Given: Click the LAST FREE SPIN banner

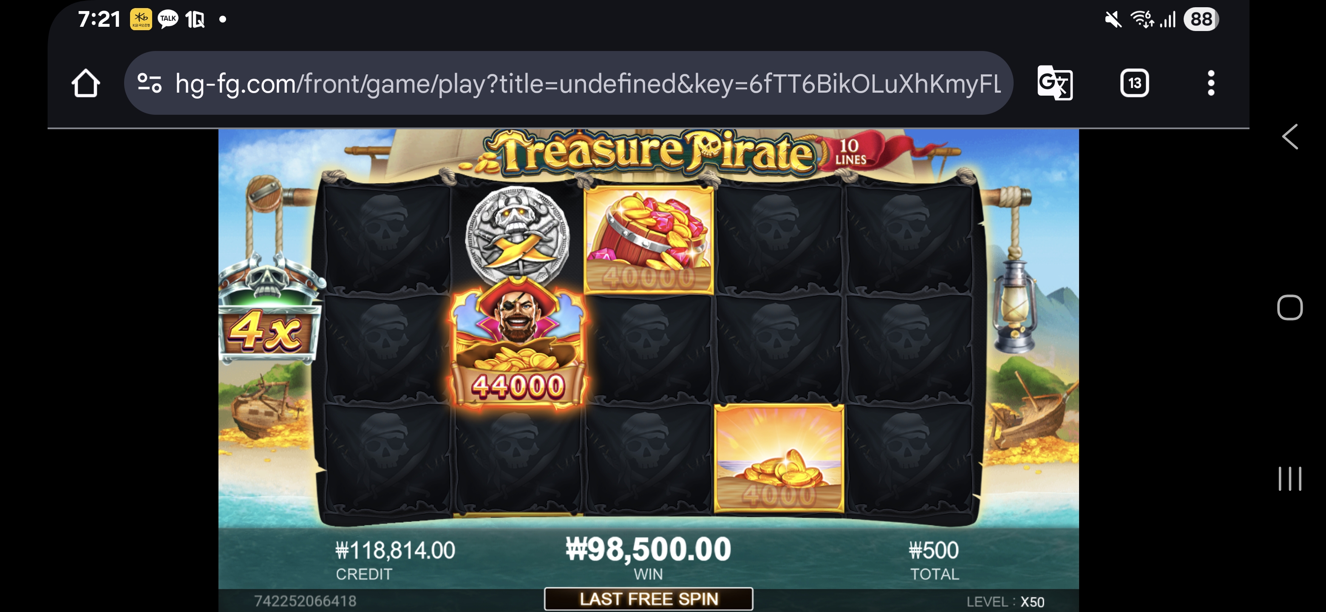Looking at the screenshot, I should [x=649, y=599].
